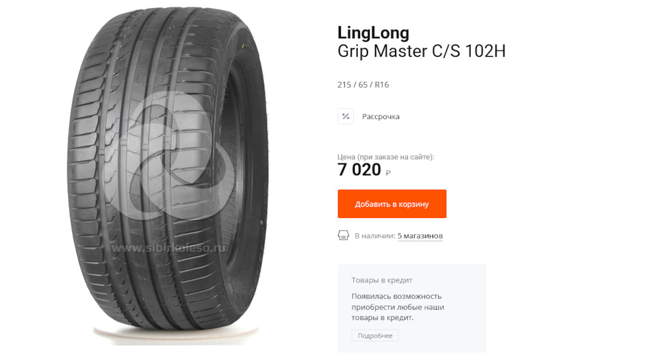Click the ruble currency symbol
The height and width of the screenshot is (361, 657).
coord(388,172)
